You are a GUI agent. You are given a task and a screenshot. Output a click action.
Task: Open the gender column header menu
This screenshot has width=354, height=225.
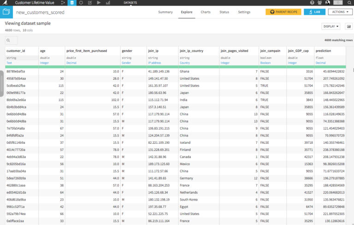[x=127, y=51]
